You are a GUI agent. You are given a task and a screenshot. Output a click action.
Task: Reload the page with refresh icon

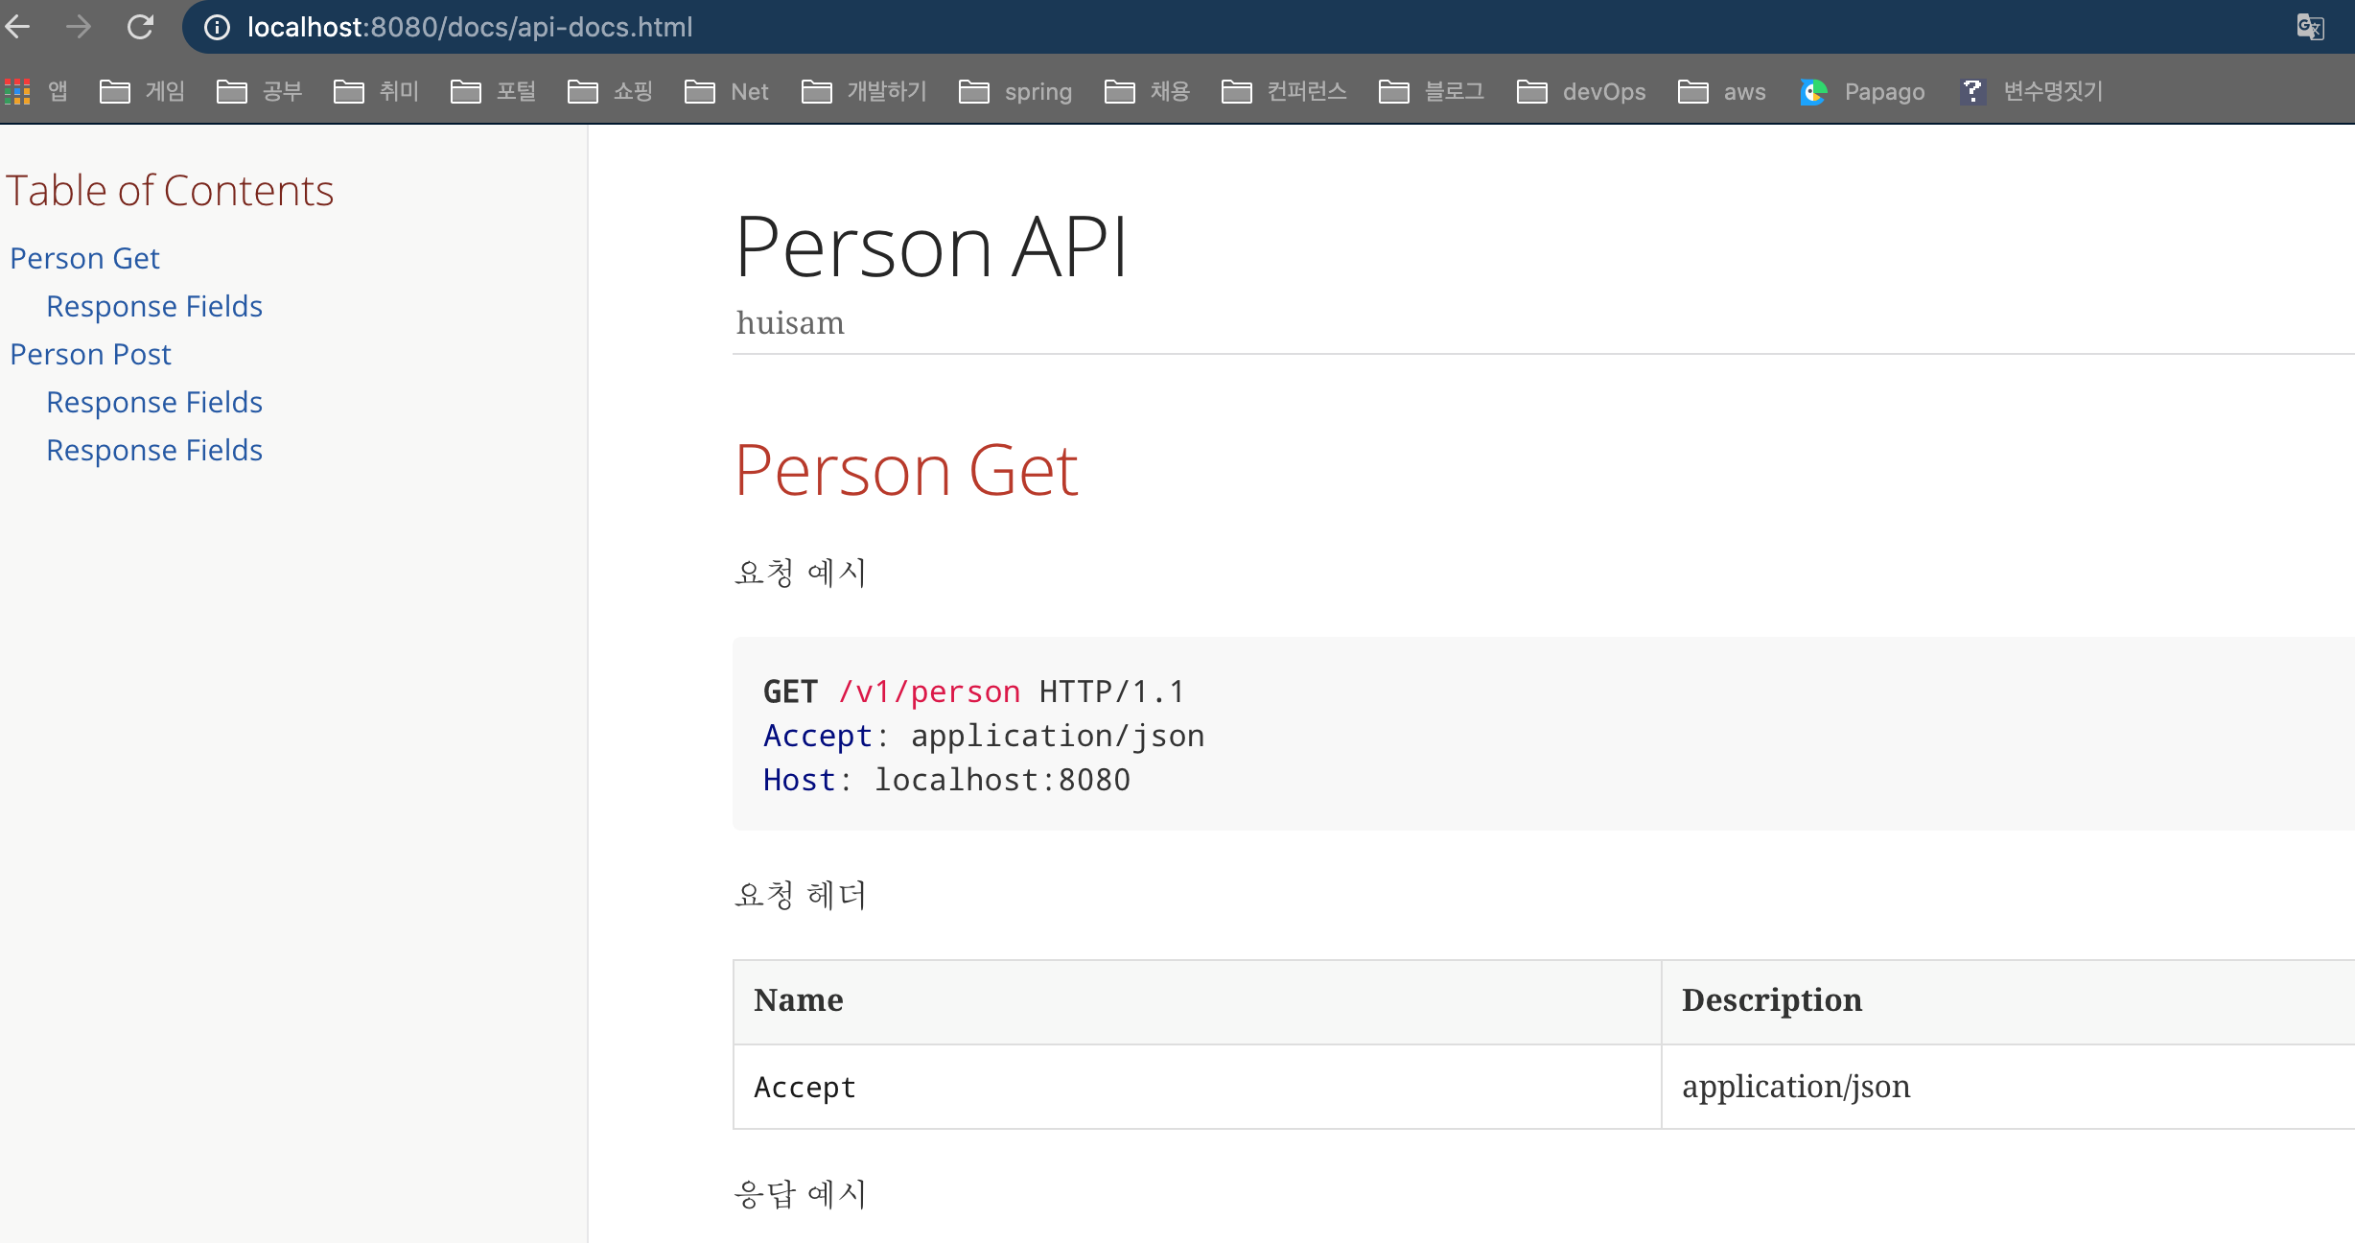[140, 27]
